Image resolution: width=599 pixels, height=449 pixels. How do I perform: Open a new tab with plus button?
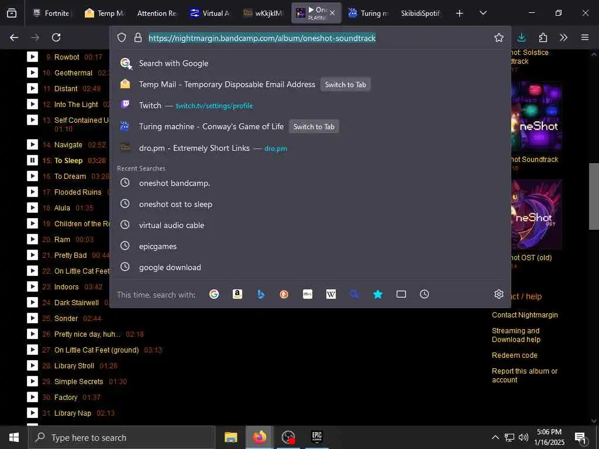(460, 13)
